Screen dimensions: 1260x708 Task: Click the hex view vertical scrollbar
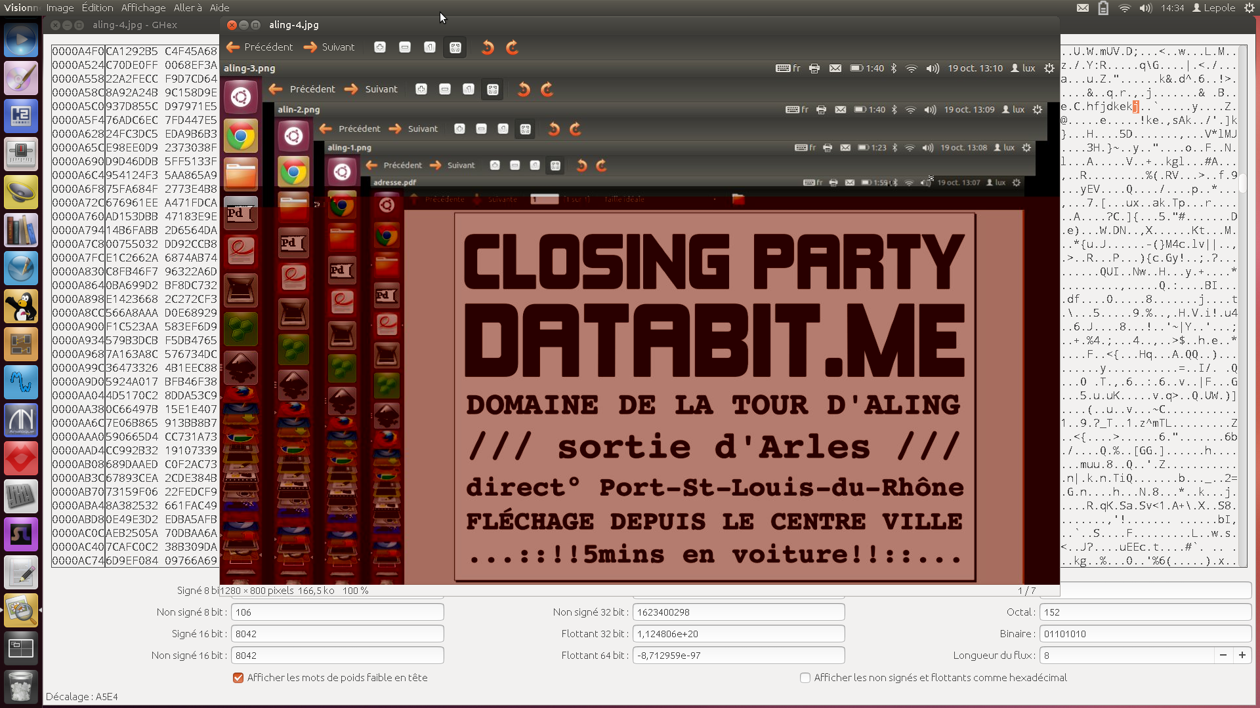[x=1242, y=184]
